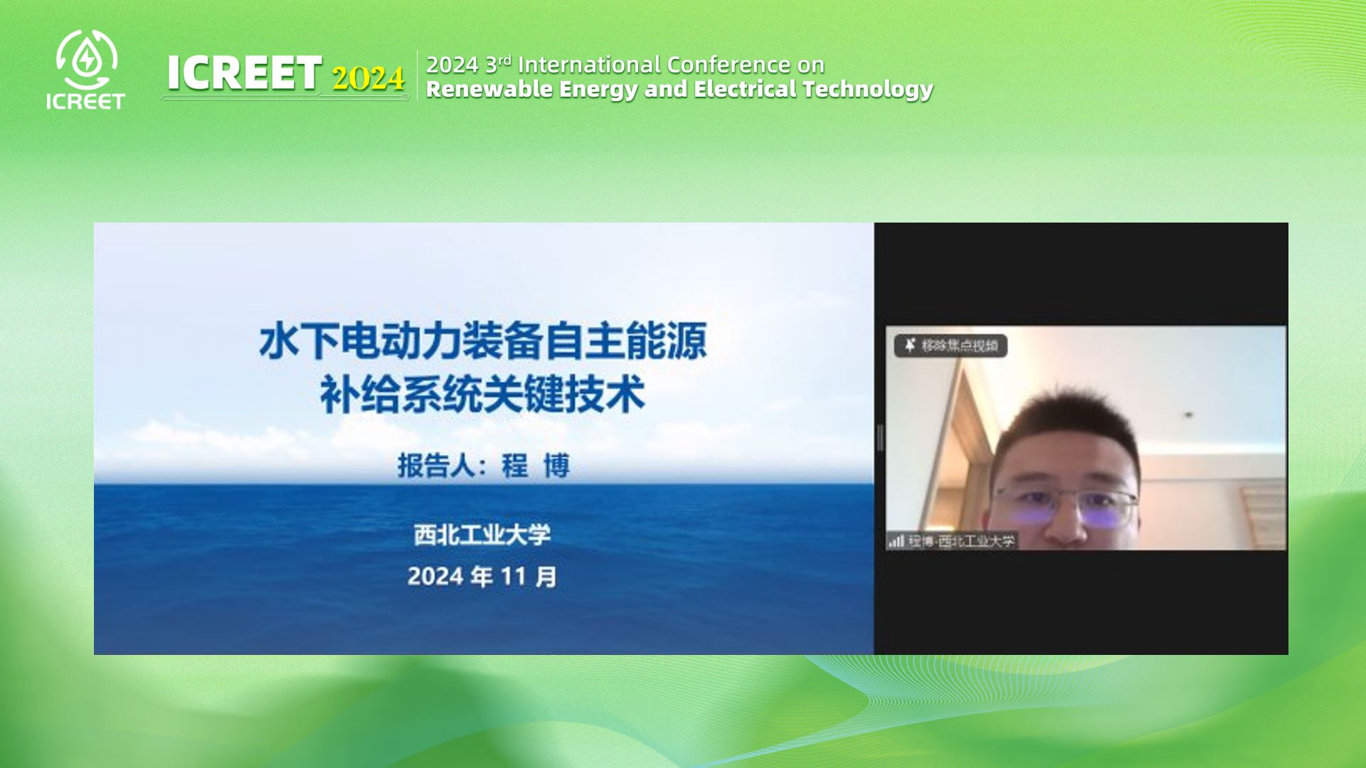
Task: Click the 报告人: 程博 presenter line
Action: (x=483, y=466)
